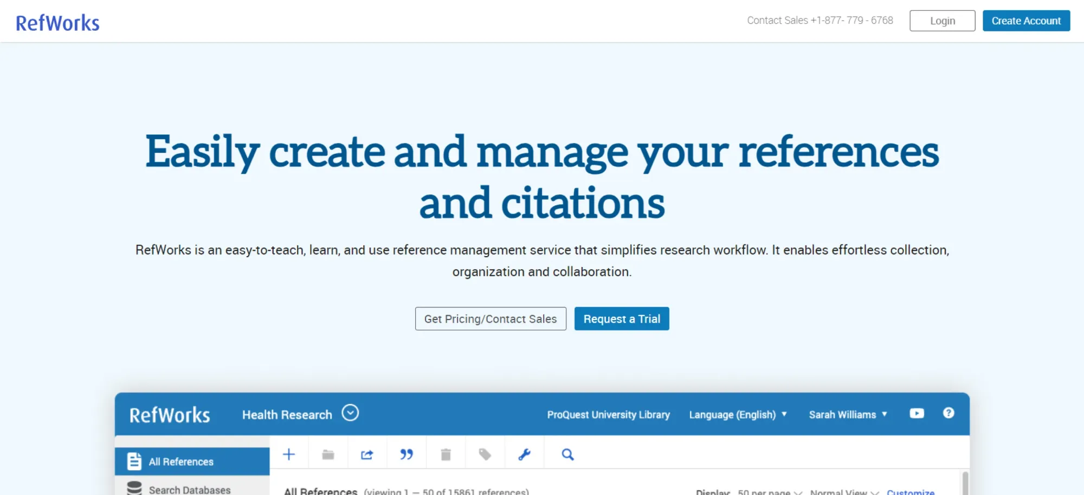Open the Language (English) dropdown

pyautogui.click(x=738, y=415)
